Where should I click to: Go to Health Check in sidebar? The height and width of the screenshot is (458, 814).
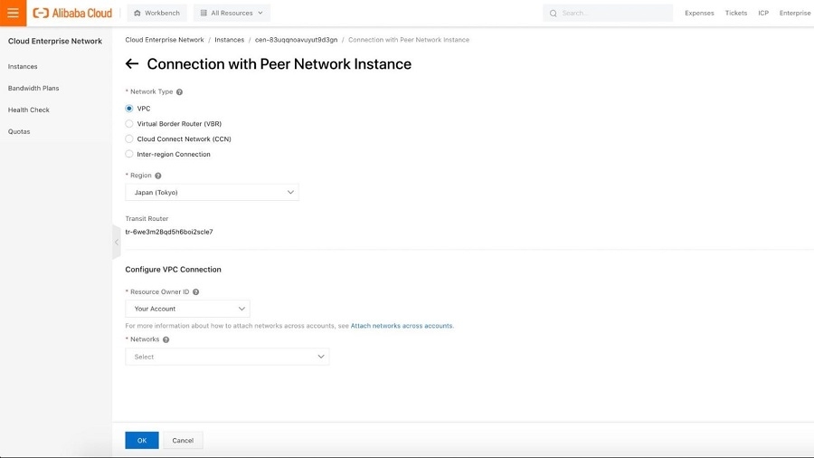(x=29, y=110)
